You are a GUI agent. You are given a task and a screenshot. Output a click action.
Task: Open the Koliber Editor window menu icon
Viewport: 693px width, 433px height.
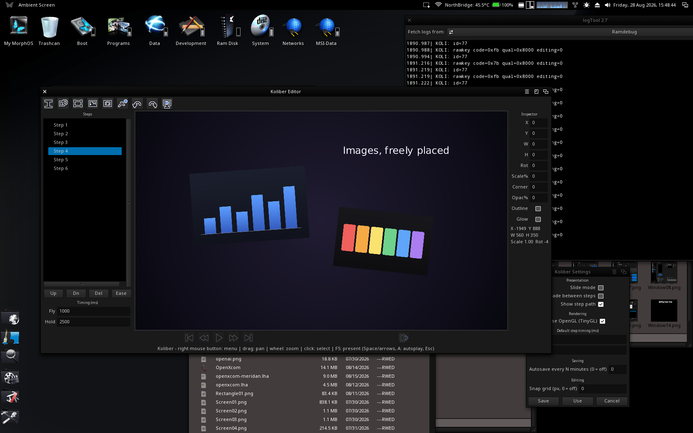527,92
